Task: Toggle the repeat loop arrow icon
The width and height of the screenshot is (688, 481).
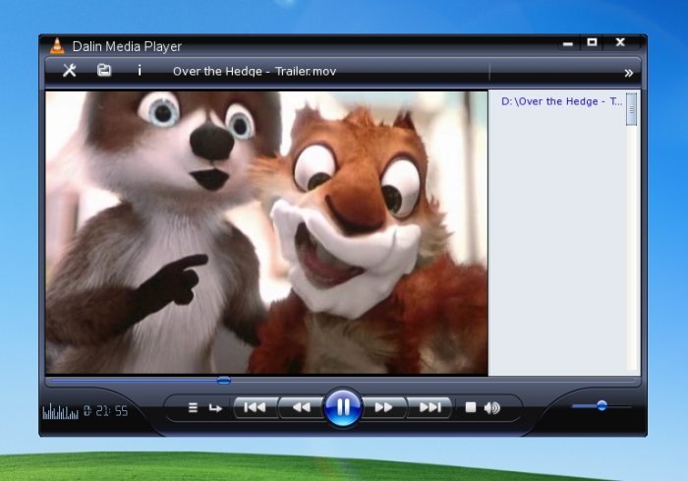Action: (215, 408)
